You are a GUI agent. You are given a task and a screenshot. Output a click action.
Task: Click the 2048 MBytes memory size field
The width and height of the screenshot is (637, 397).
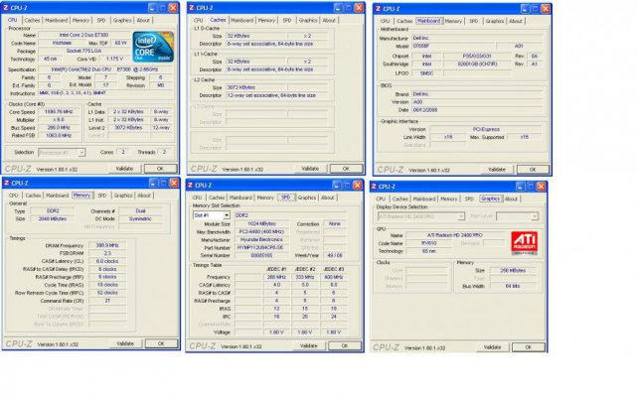(x=53, y=218)
